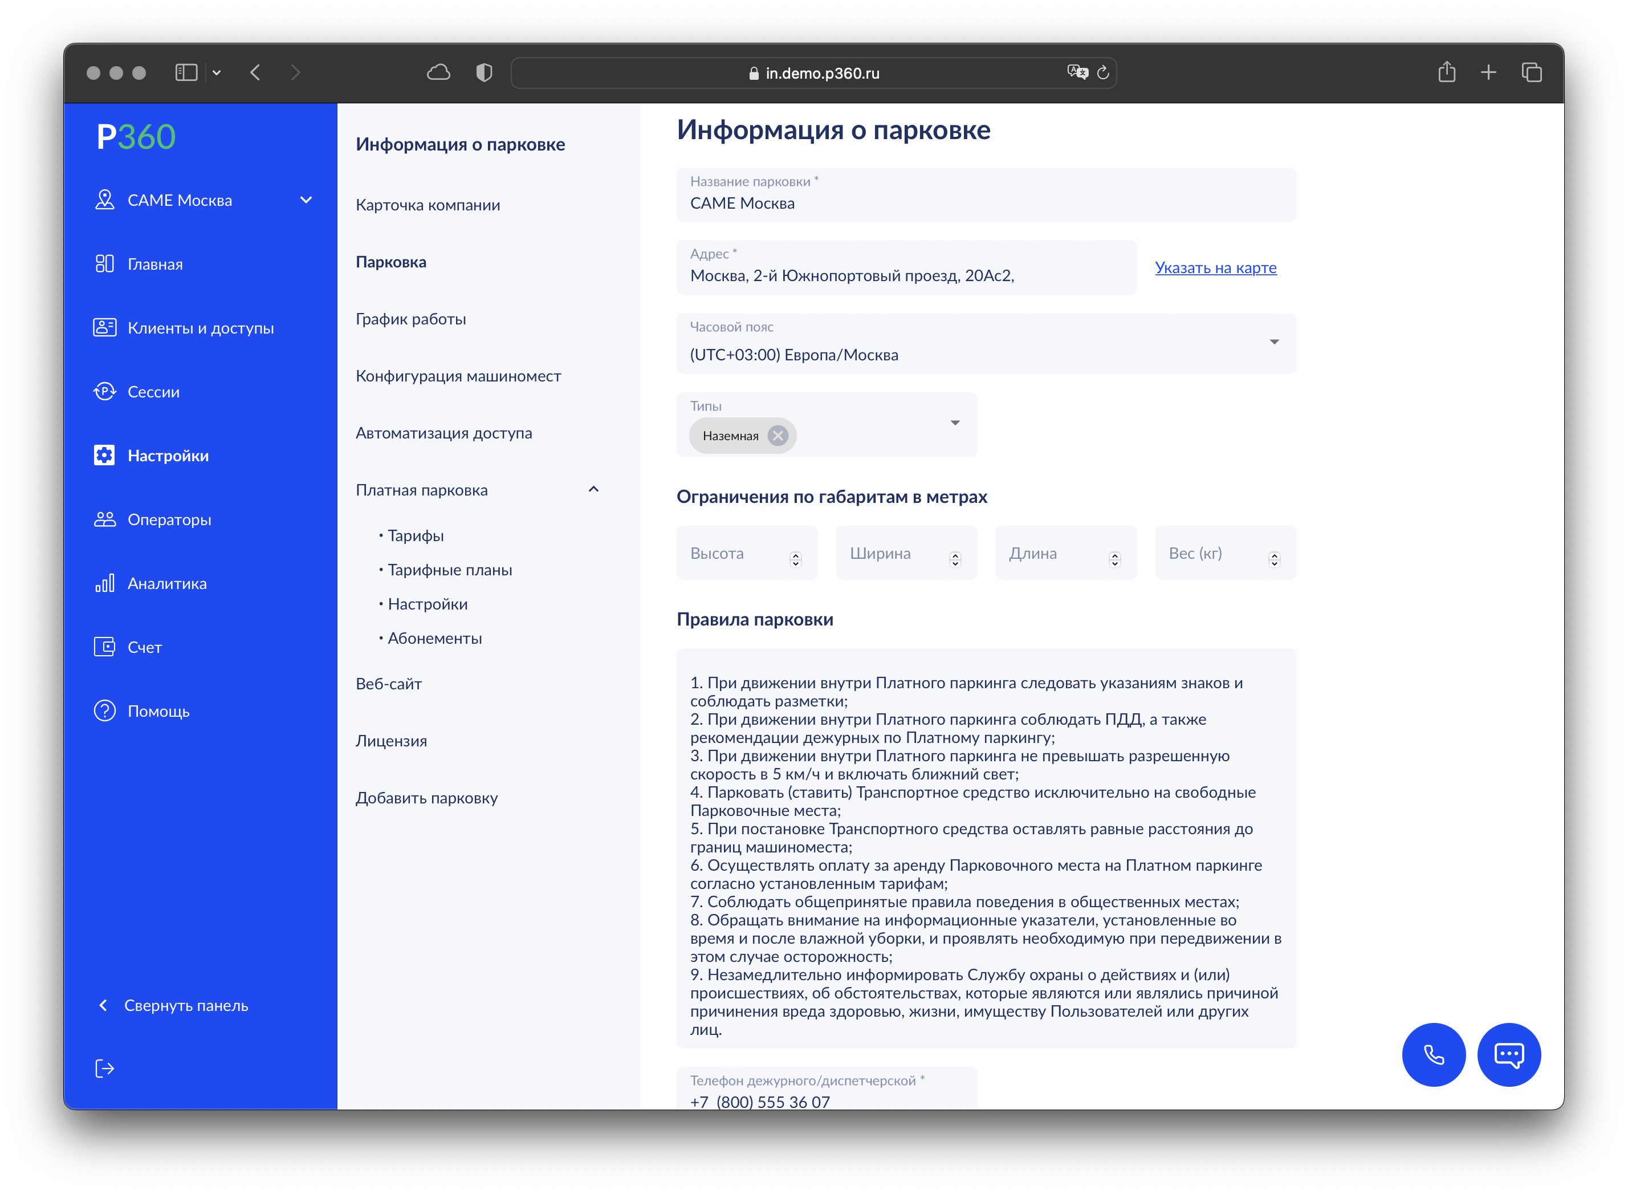Viewport: 1628px width, 1194px height.
Task: Open the Типы dropdown arrow
Action: pyautogui.click(x=955, y=423)
